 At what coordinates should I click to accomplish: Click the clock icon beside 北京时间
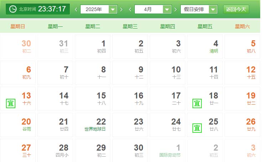[x=13, y=9]
